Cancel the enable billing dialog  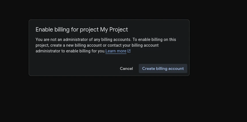coord(126,68)
